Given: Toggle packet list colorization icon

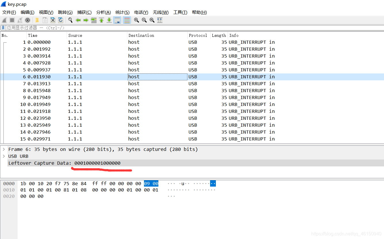Looking at the screenshot, I should (x=127, y=20).
